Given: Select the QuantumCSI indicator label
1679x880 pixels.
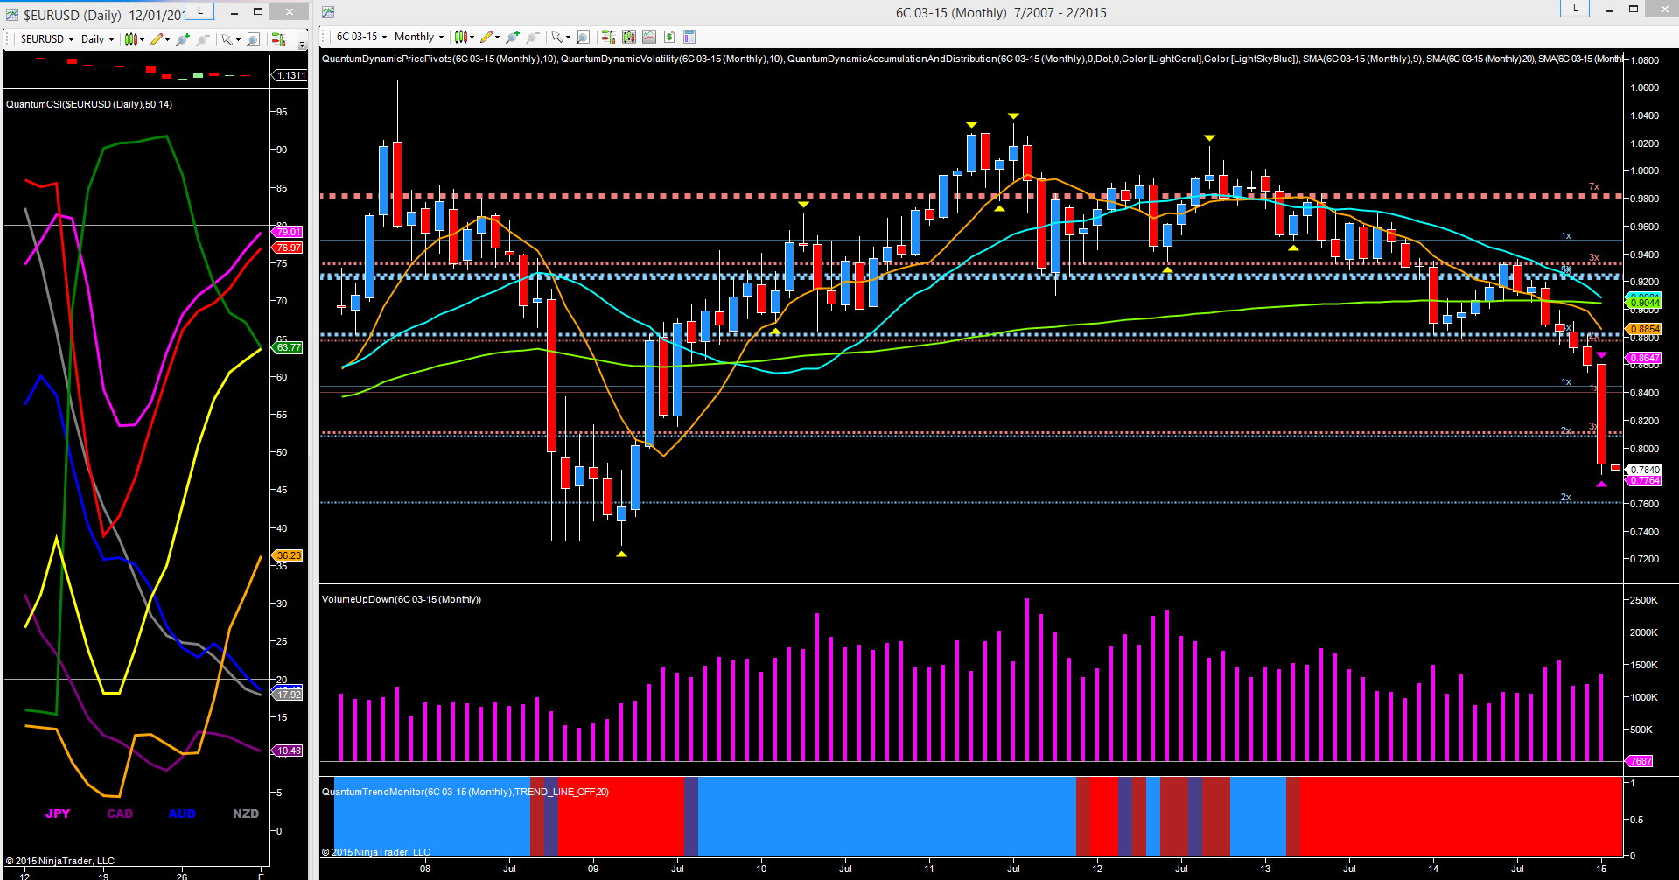Looking at the screenshot, I should coord(89,104).
